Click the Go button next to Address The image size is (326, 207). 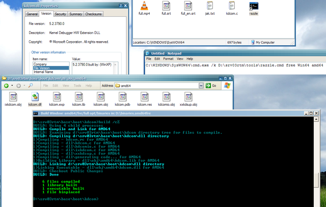coord(211,85)
